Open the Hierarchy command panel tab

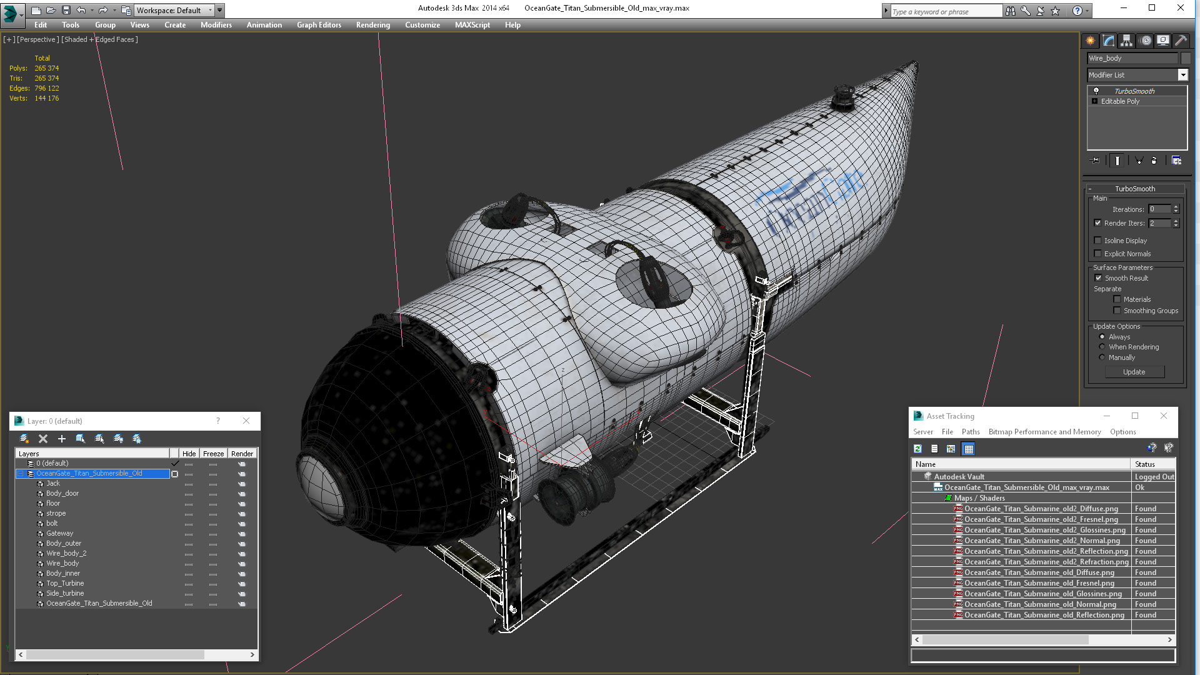1126,41
